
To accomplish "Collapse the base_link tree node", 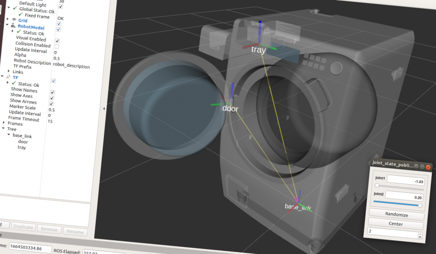I will pos(9,134).
